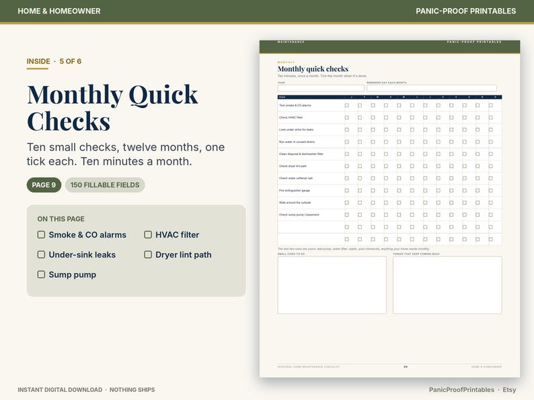Check December box for Test smoke & CO alarms
Screen dimensions: 534x400
pyautogui.click(x=491, y=105)
